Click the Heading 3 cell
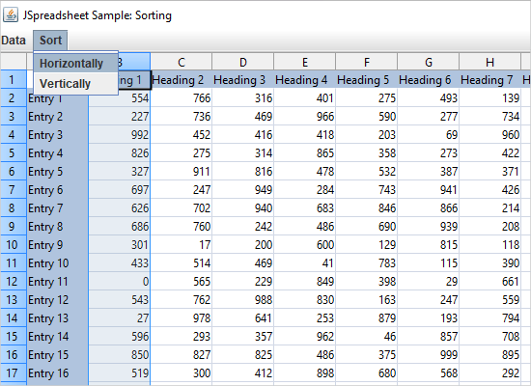 (x=242, y=80)
